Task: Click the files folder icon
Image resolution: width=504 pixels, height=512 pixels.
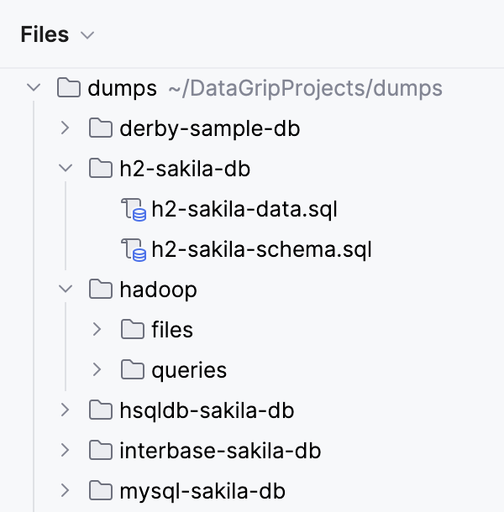Action: [133, 329]
